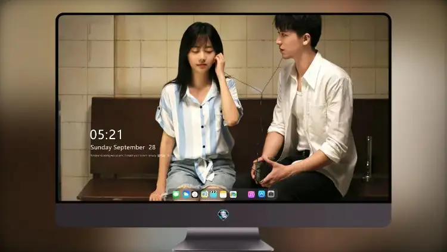Click the 05:21 clock widget
This screenshot has width=447, height=252.
click(x=106, y=134)
